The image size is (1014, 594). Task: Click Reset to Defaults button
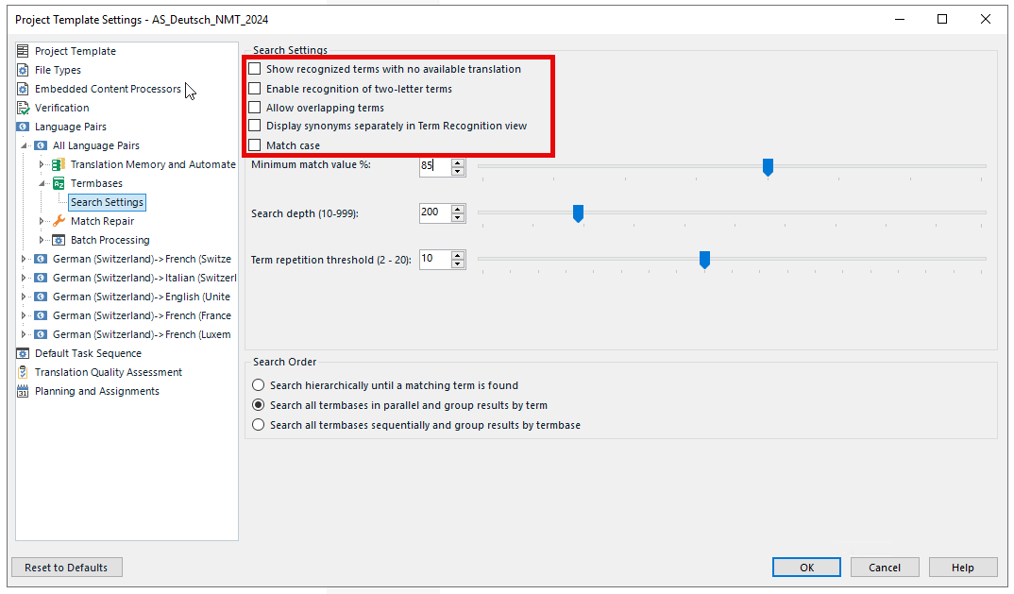tap(67, 568)
